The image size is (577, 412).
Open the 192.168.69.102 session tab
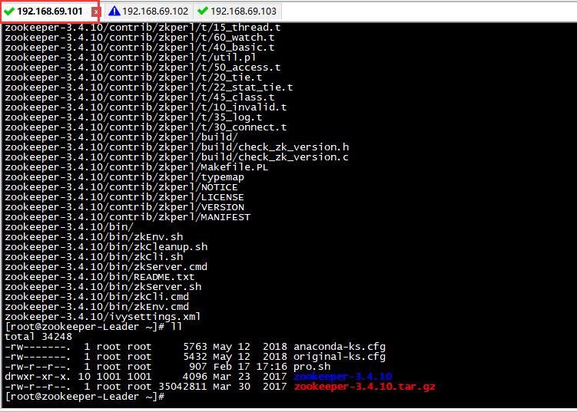(x=149, y=12)
